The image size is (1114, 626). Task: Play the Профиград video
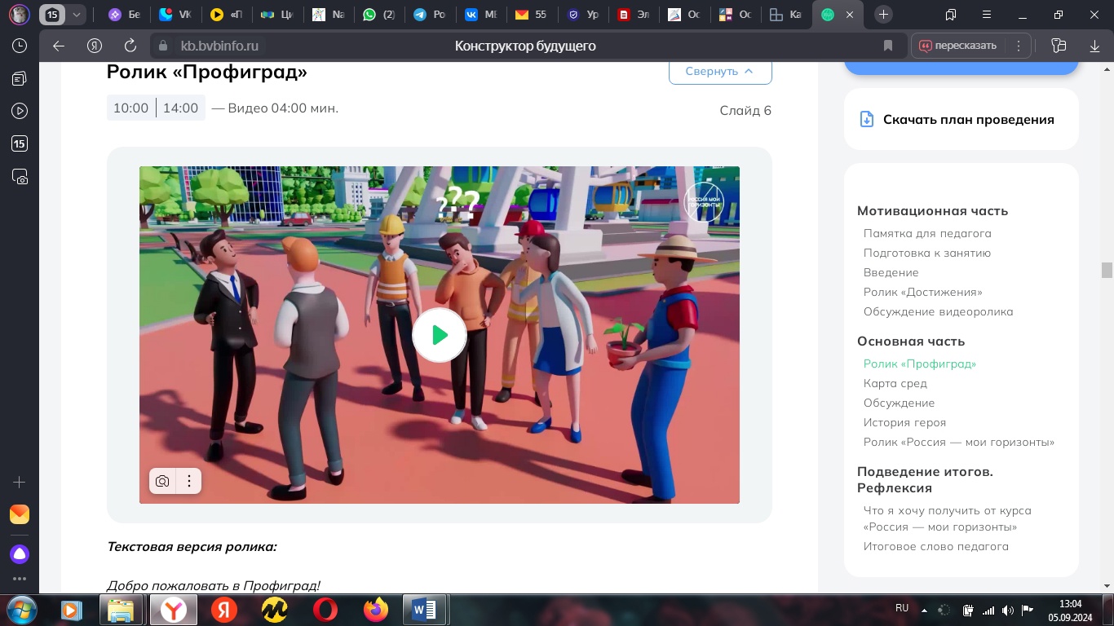click(440, 335)
